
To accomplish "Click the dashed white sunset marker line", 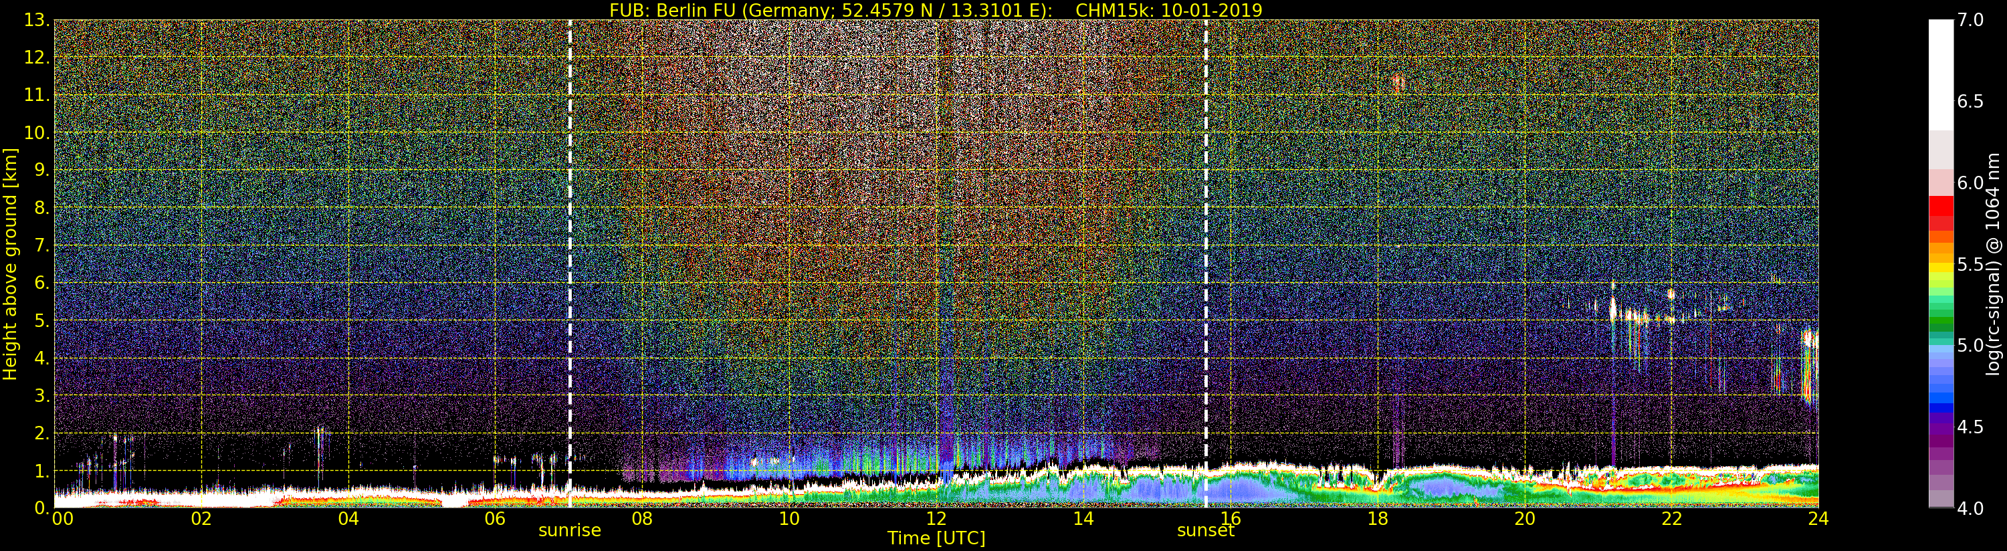I will point(1205,264).
